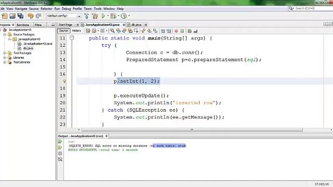
Task: Click Build Project hammer icon
Action: point(87,16)
